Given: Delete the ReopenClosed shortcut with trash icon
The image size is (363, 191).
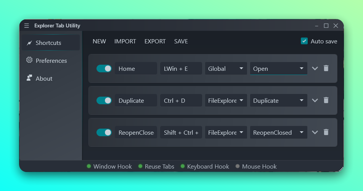Looking at the screenshot, I should tap(326, 132).
